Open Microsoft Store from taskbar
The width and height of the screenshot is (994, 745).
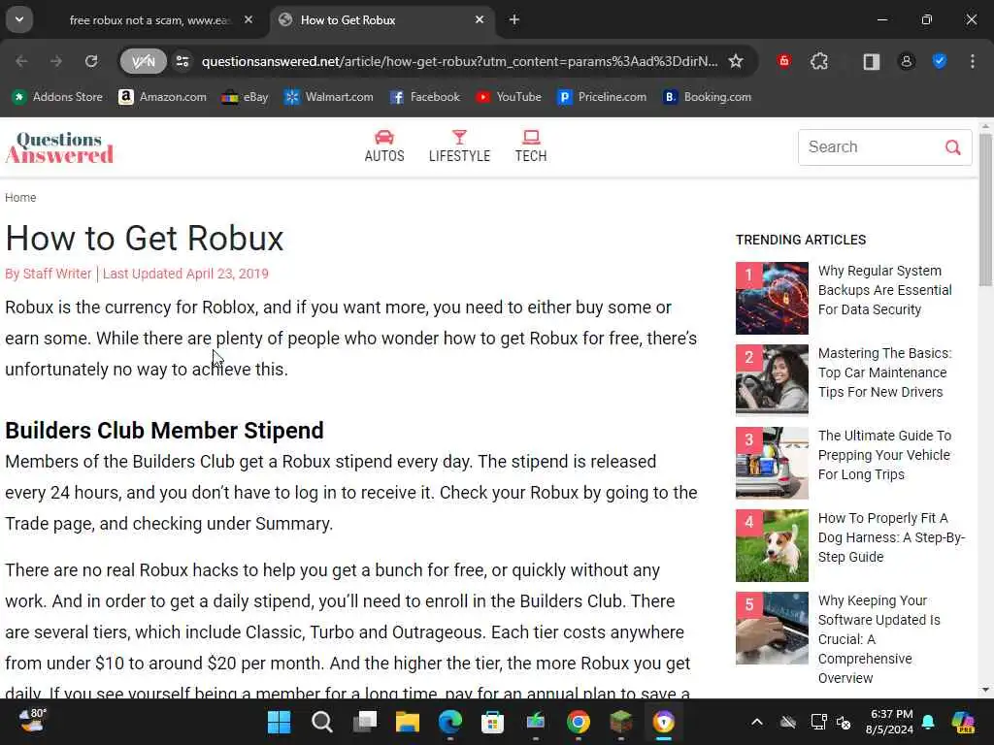[492, 722]
